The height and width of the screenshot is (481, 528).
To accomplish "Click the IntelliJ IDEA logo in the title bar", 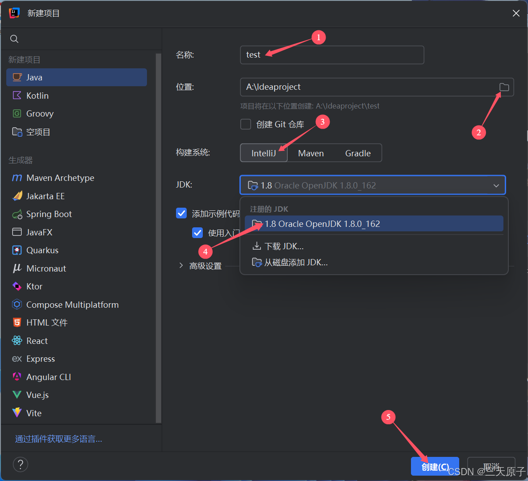I will point(14,13).
